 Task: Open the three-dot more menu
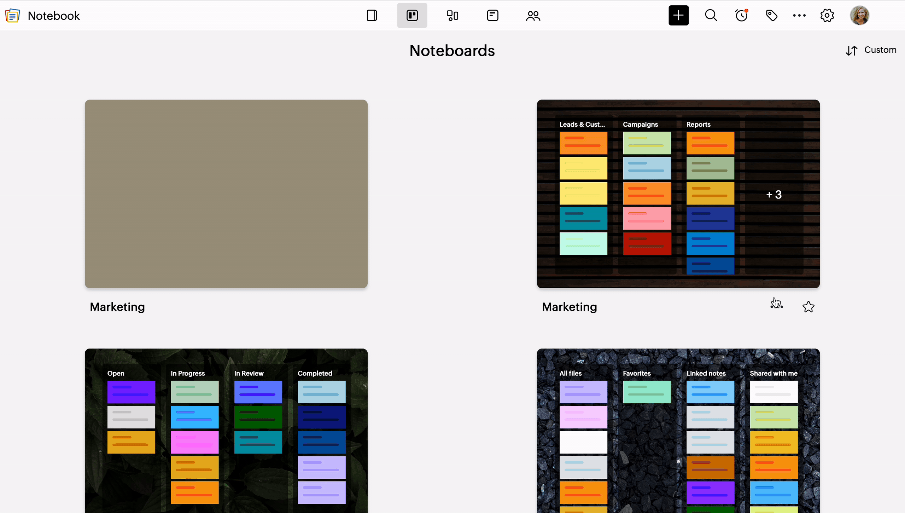pyautogui.click(x=799, y=16)
